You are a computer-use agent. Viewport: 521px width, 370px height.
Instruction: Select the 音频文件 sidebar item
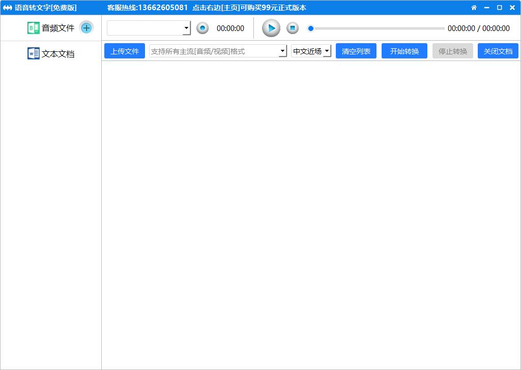coord(51,28)
